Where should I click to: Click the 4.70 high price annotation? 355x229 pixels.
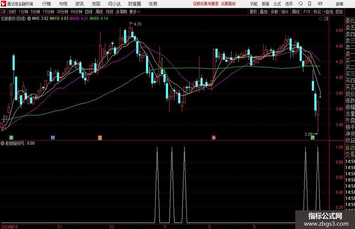click(x=137, y=24)
